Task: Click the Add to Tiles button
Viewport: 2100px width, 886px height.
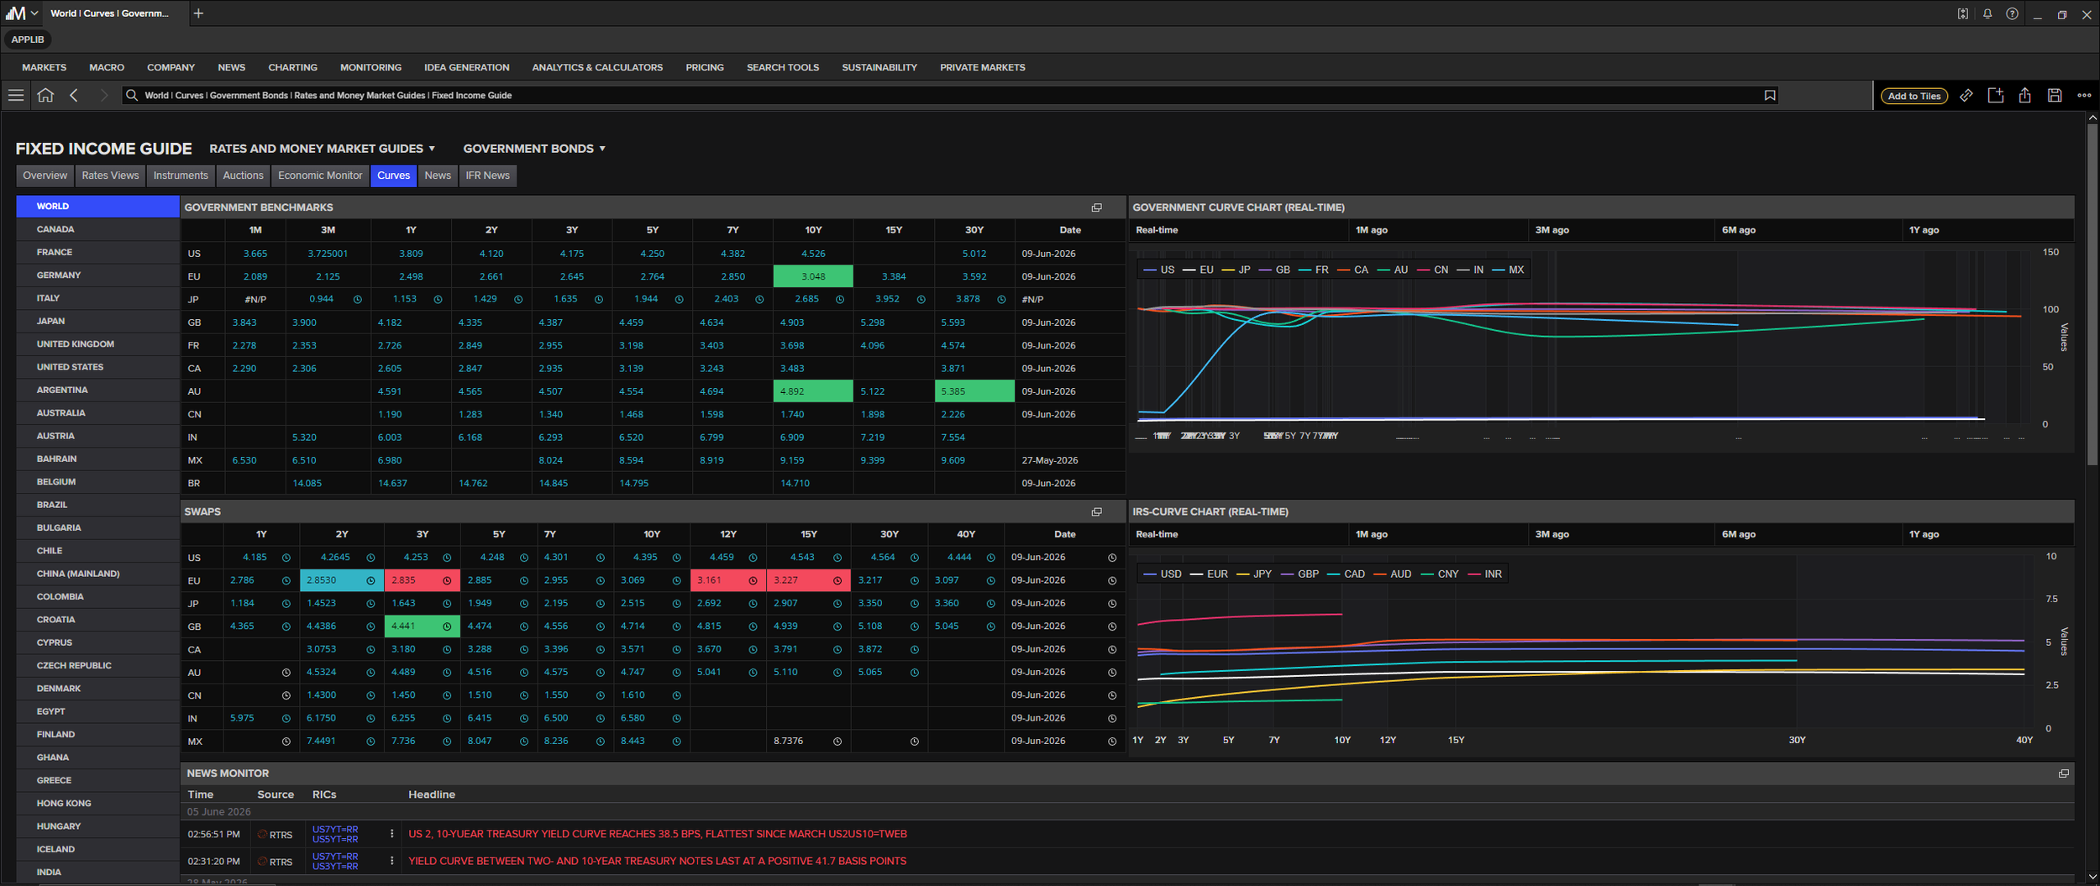Action: (1914, 96)
